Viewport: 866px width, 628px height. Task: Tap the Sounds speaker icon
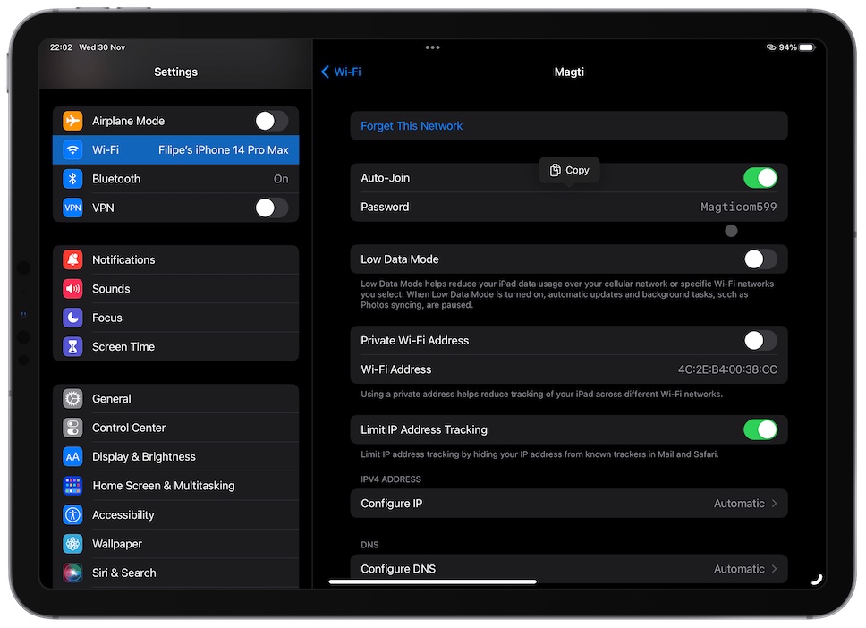[x=72, y=289]
